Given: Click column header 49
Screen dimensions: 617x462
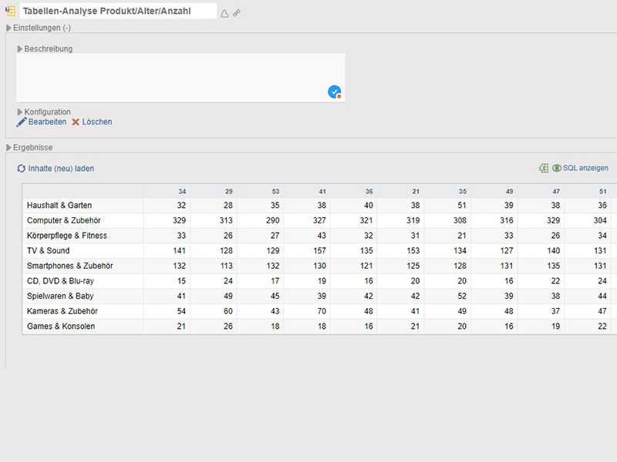Looking at the screenshot, I should (x=510, y=191).
